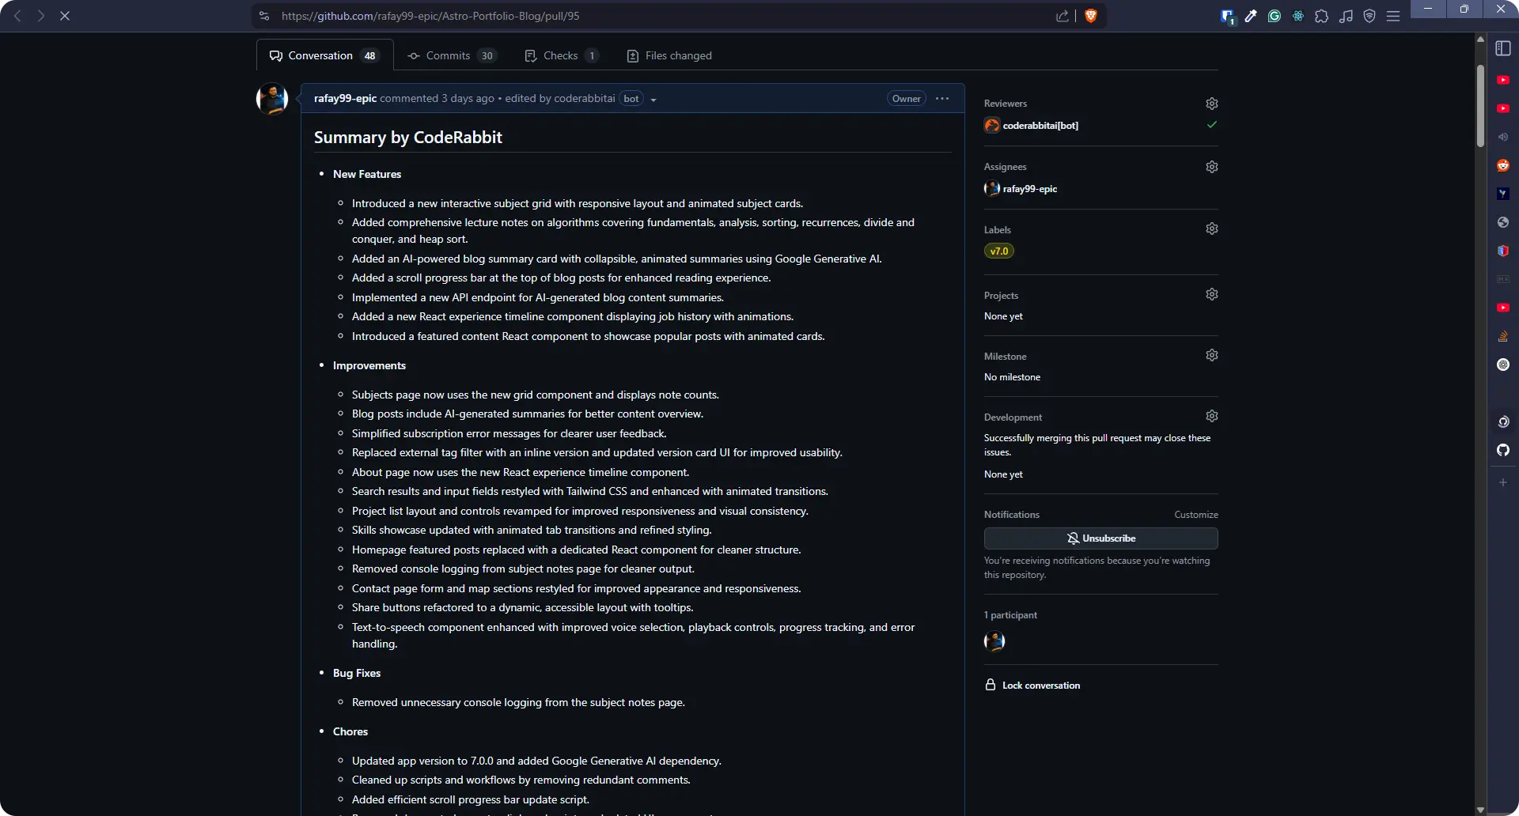
Task: Toggle the browser sidebar panel icon
Action: pyautogui.click(x=1503, y=48)
